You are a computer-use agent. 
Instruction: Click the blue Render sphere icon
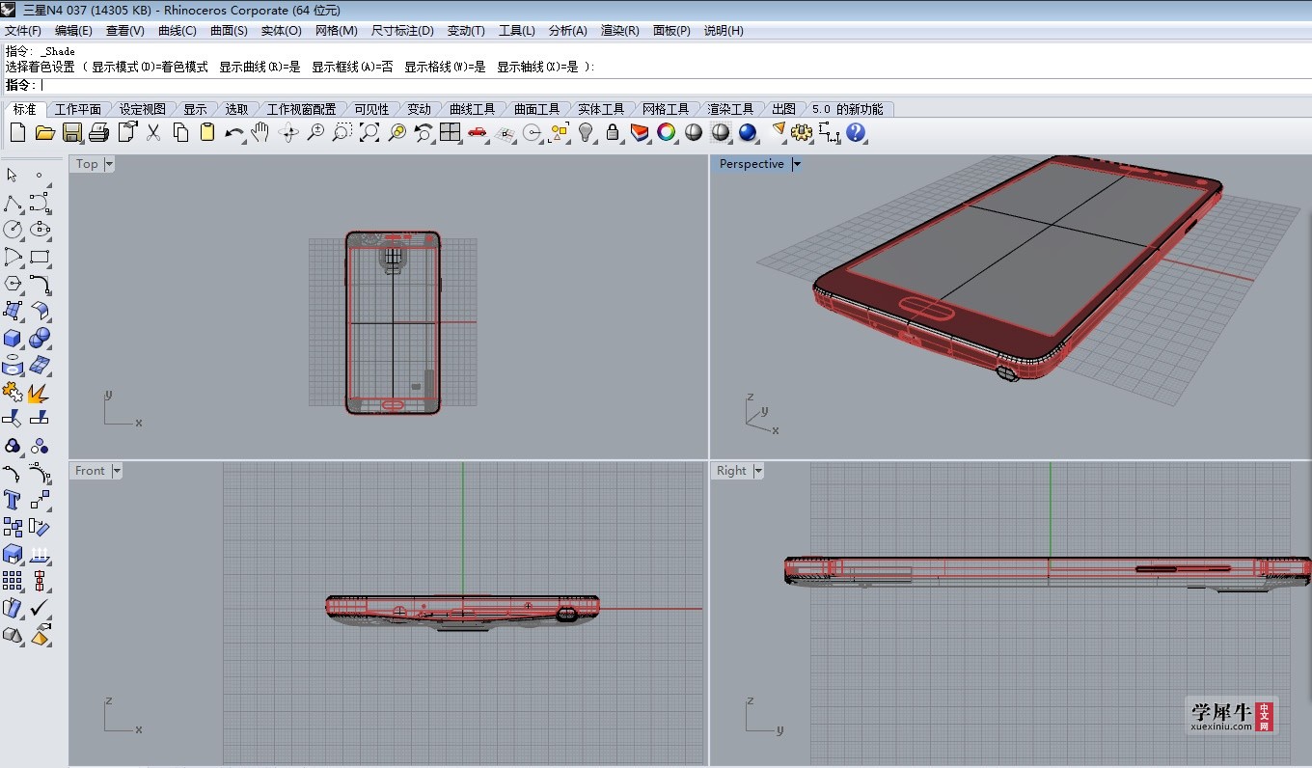748,132
